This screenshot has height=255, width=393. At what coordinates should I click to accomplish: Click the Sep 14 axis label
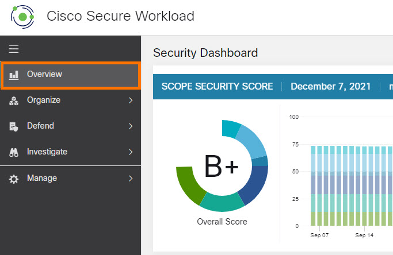click(x=364, y=235)
